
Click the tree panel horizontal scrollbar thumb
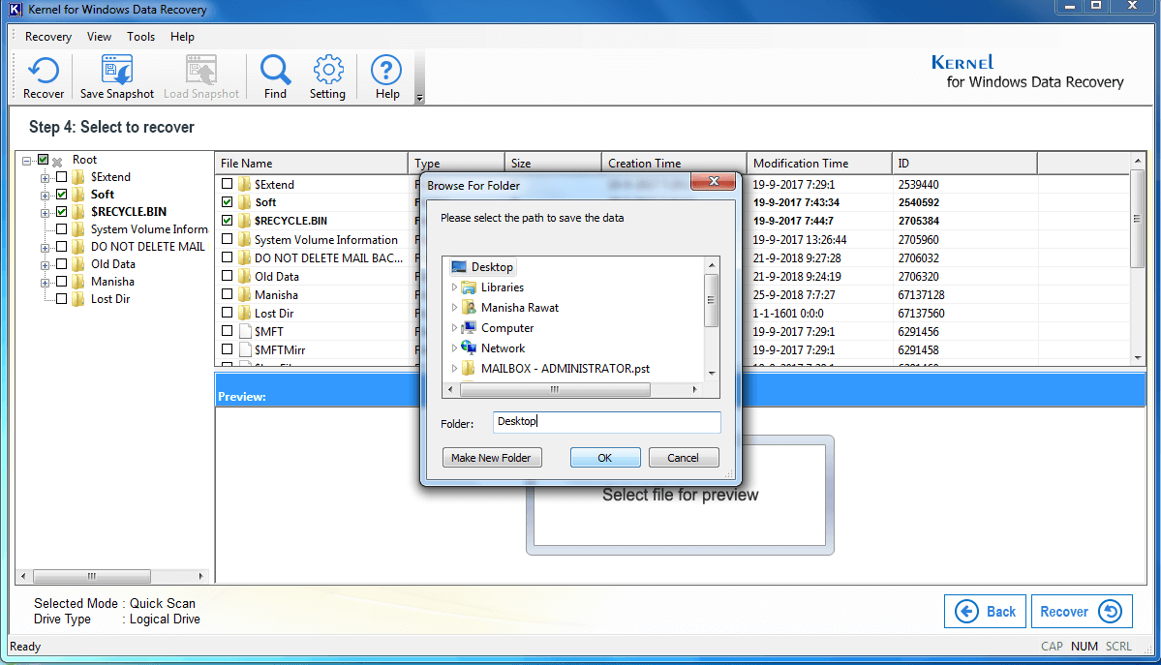[x=92, y=576]
